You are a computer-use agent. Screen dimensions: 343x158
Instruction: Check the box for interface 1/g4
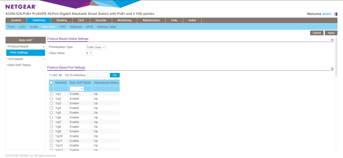[51, 108]
